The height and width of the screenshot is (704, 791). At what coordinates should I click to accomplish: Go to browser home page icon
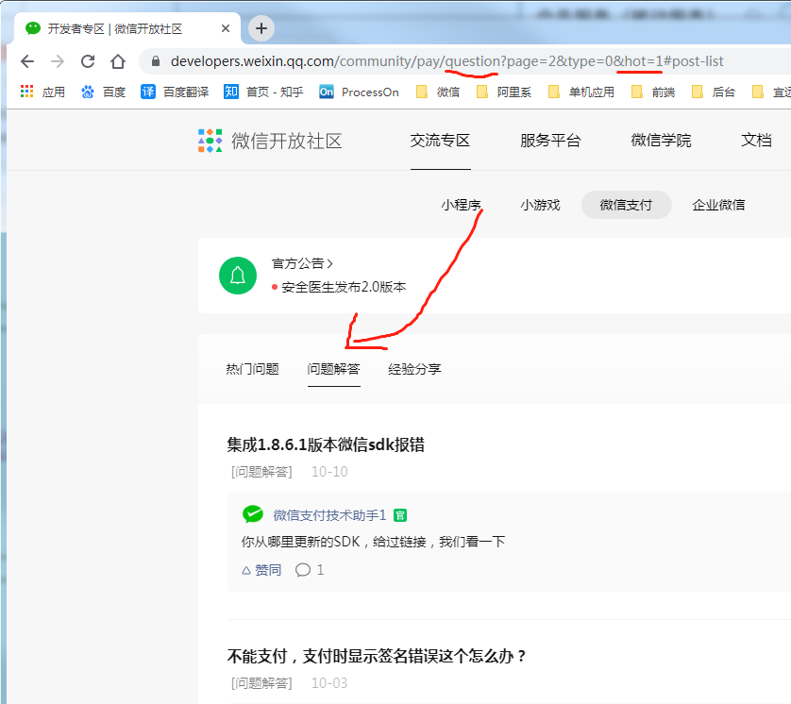click(118, 61)
